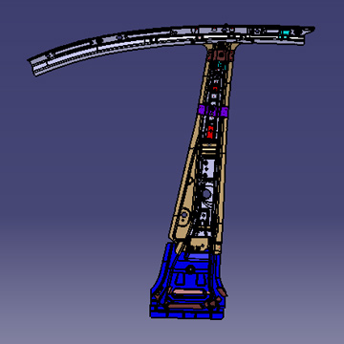This screenshot has width=344, height=344.
Task: Click the tan flare joining roof rail
Action: point(222,47)
